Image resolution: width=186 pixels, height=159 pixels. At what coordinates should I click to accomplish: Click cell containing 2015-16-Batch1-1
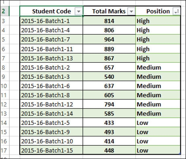pos(52,21)
